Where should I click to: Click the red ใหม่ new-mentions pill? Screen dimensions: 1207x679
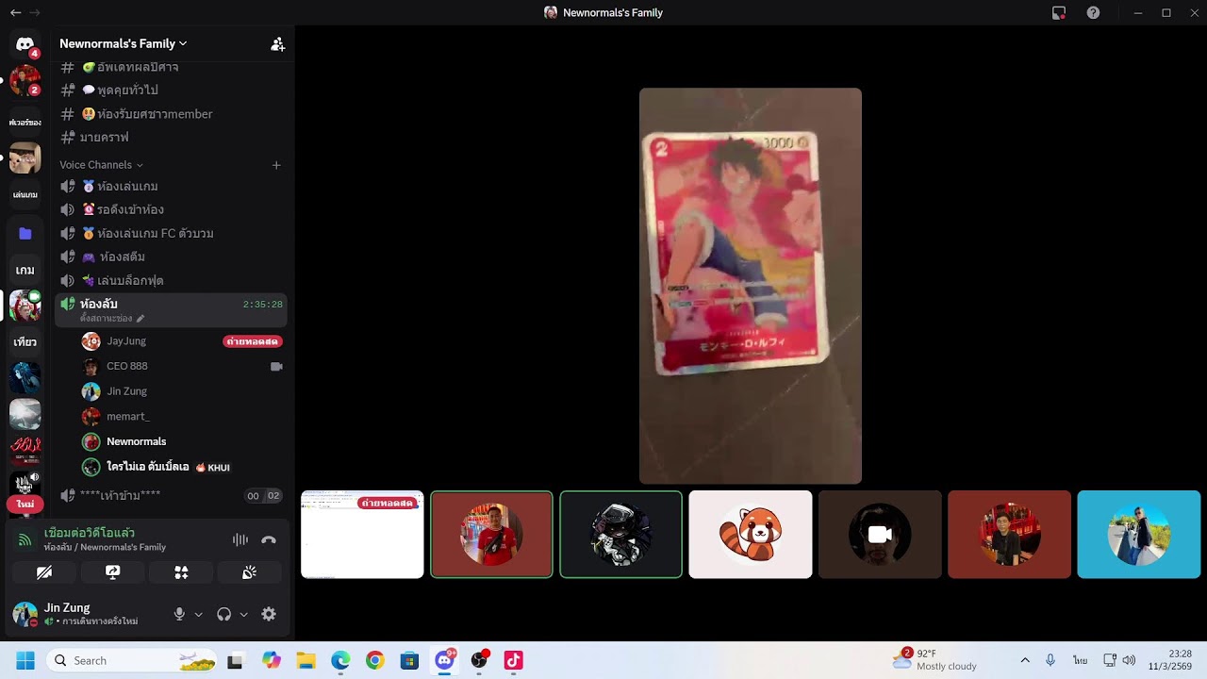click(x=25, y=505)
